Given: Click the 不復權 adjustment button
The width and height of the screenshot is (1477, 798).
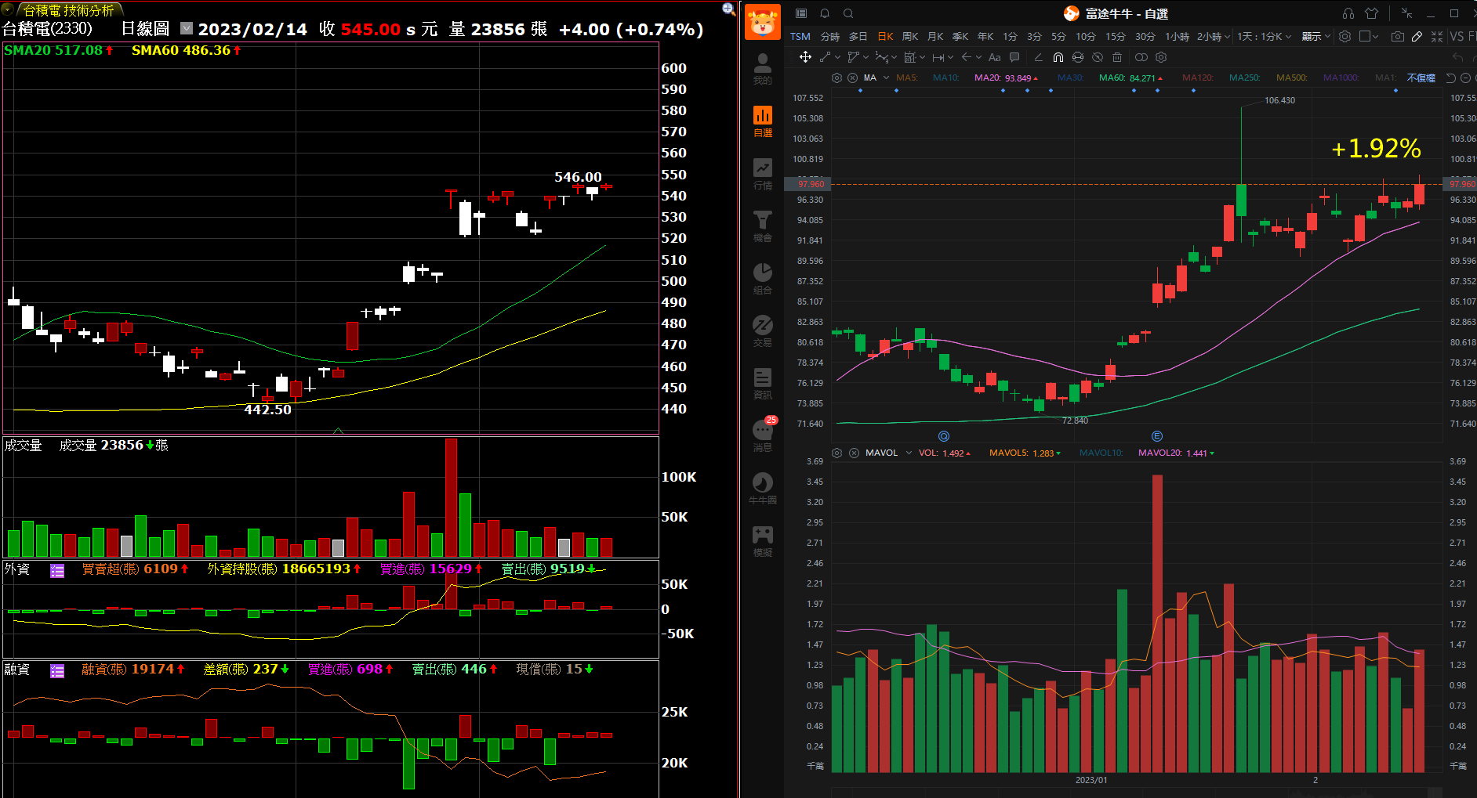Looking at the screenshot, I should click(x=1421, y=78).
